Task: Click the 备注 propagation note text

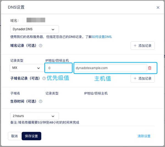Action: (45, 122)
